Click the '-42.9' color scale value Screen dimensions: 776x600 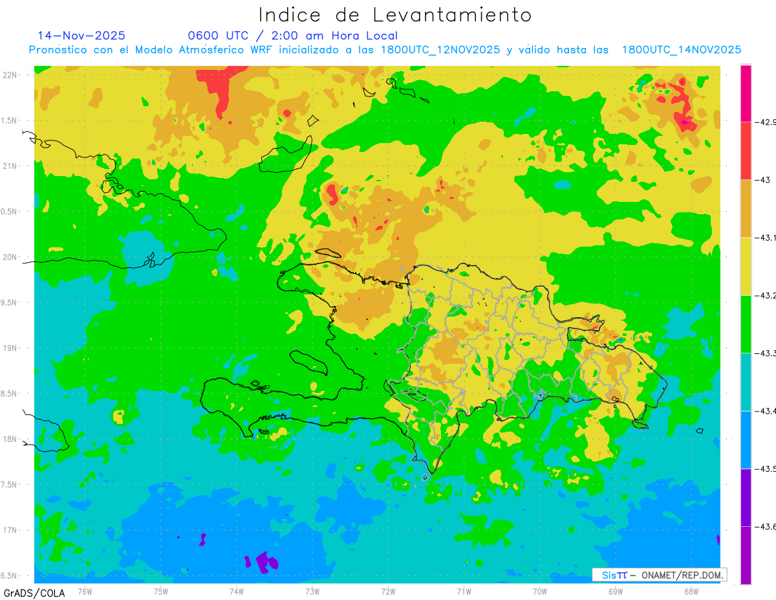click(x=765, y=122)
